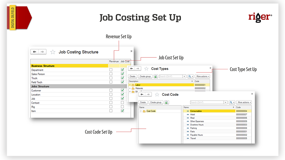This screenshot has height=160, width=285.
Task: Go back in the Cost Code window
Action: coord(142,94)
